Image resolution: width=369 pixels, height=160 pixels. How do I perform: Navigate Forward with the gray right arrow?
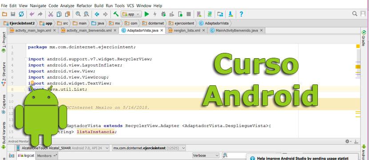[x=105, y=14]
